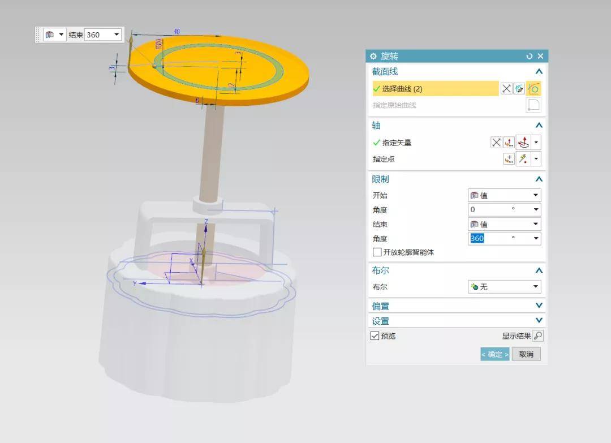611x443 pixels.
Task: Open the point type arrow in 指定点 row
Action: tap(536, 159)
